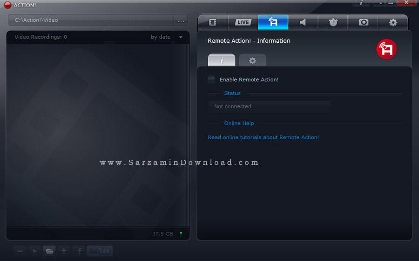
Task: Click the Not connected status field
Action: [x=269, y=106]
